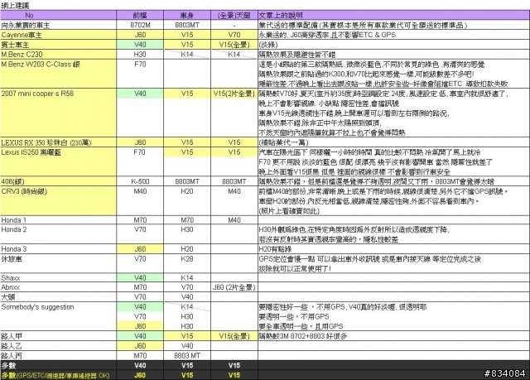Click the F70 cell in Lexus IS250 row
The image size is (530, 380).
coord(140,152)
